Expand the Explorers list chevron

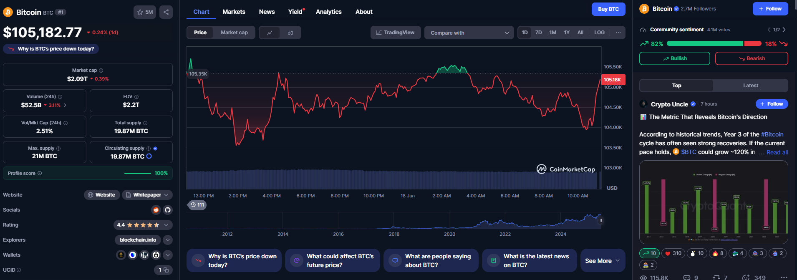(168, 240)
